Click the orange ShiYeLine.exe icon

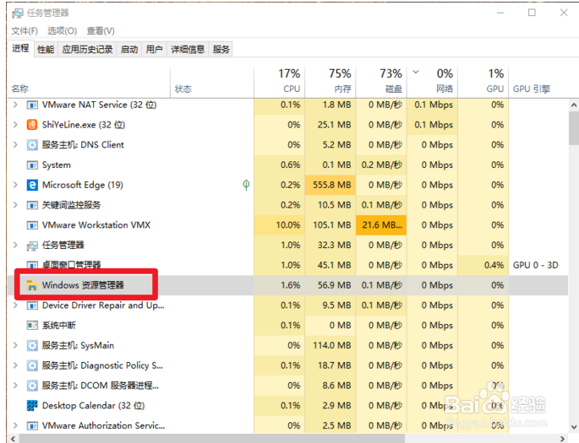[x=32, y=125]
